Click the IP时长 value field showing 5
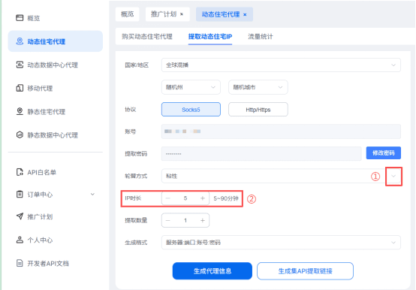Image resolution: width=416 pixels, height=290 pixels. click(x=185, y=198)
